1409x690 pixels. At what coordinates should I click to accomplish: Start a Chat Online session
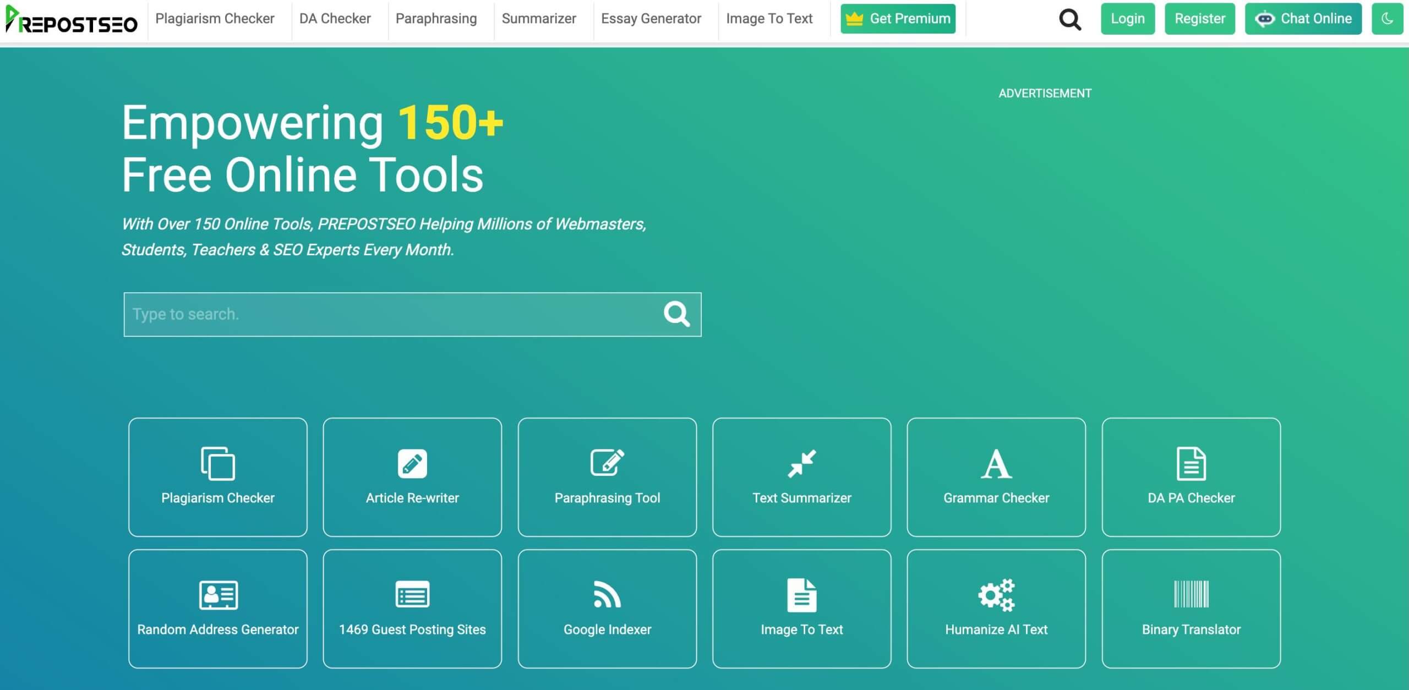(1303, 18)
